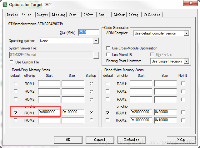Open the ARM Compiler version dropdown
The image size is (200, 148).
click(x=186, y=33)
